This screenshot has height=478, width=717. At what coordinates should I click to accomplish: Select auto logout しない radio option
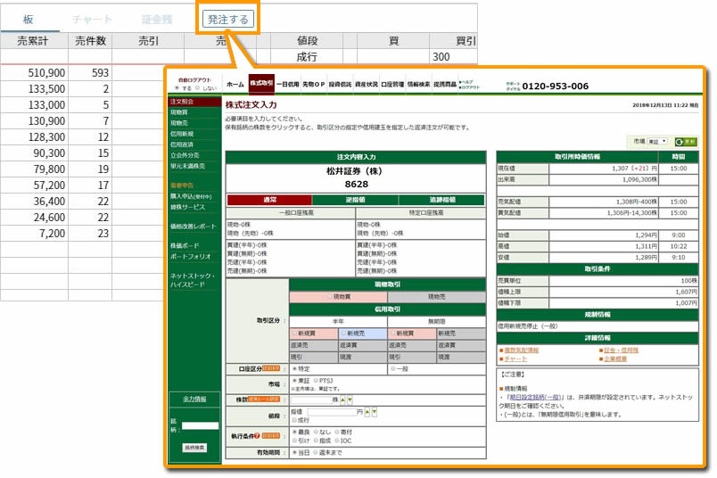click(x=198, y=87)
